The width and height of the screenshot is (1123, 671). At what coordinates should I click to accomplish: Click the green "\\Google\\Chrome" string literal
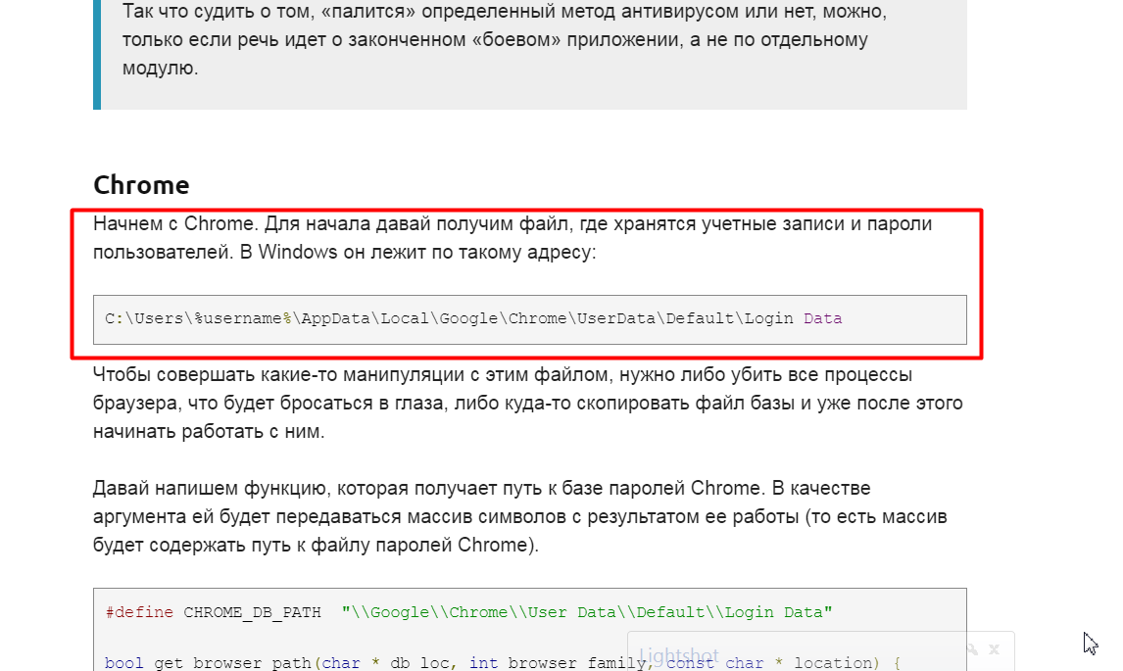[x=587, y=612]
